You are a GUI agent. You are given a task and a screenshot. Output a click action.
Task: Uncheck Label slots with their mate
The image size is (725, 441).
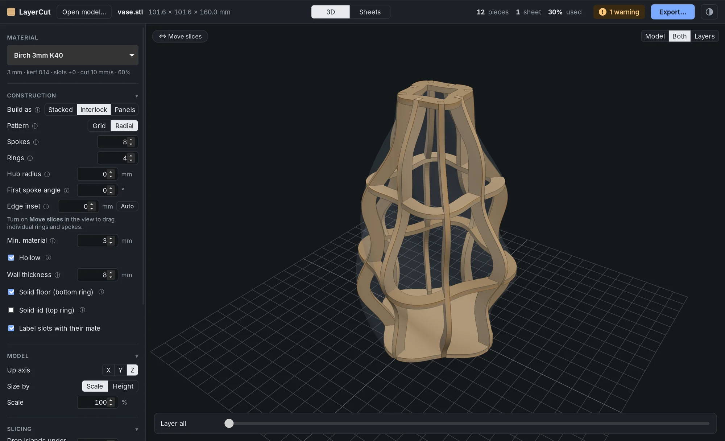pyautogui.click(x=11, y=328)
